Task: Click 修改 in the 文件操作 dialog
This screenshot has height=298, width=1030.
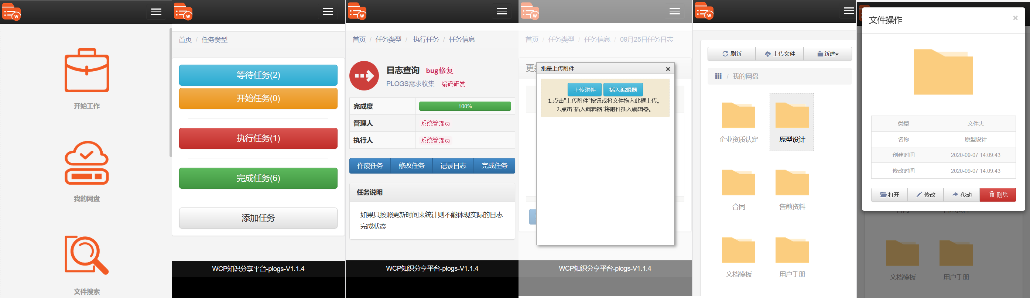Action: (x=925, y=195)
